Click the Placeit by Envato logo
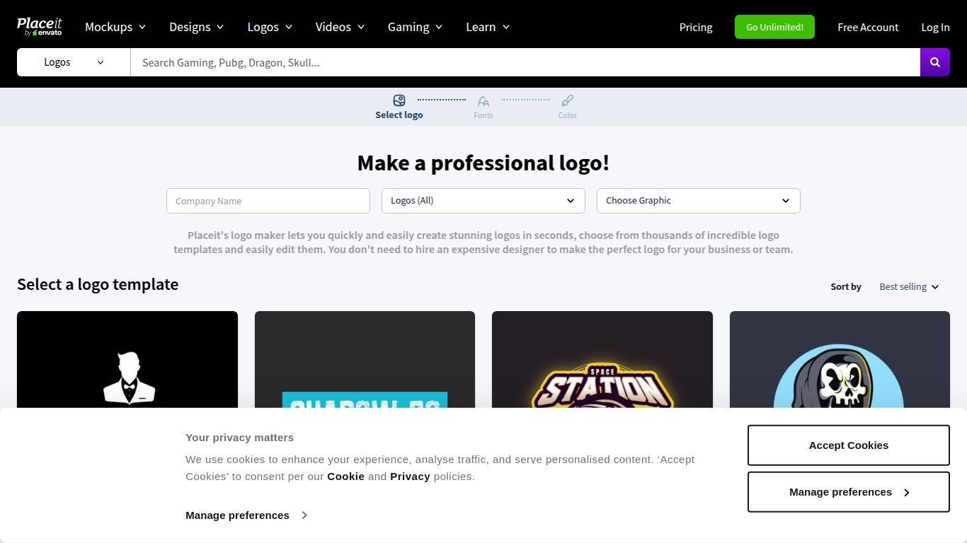 pyautogui.click(x=40, y=26)
